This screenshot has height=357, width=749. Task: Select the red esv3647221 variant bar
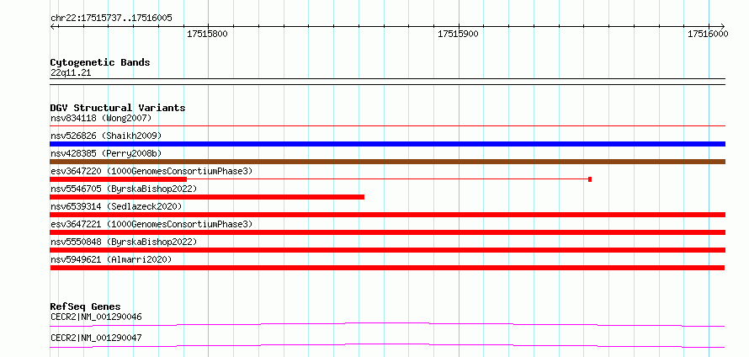point(387,232)
